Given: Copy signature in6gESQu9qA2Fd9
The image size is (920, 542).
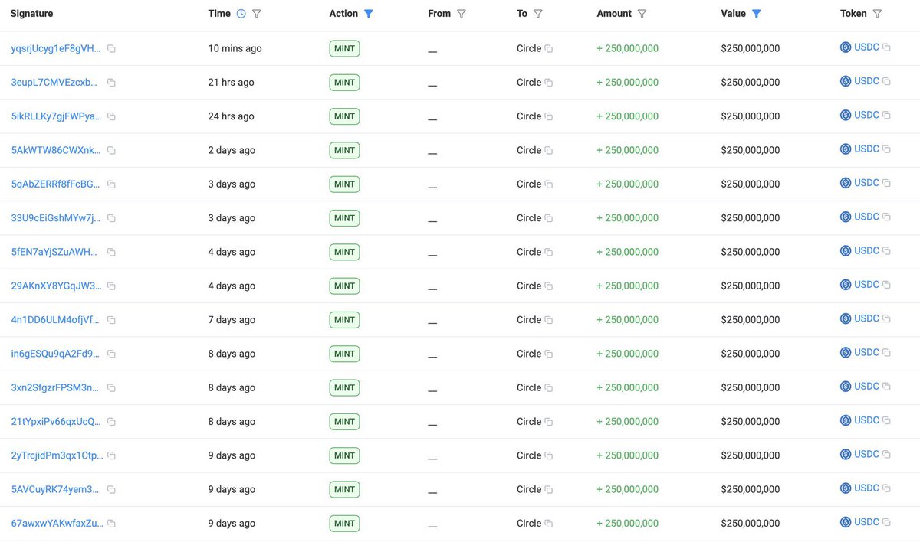Looking at the screenshot, I should pyautogui.click(x=111, y=354).
